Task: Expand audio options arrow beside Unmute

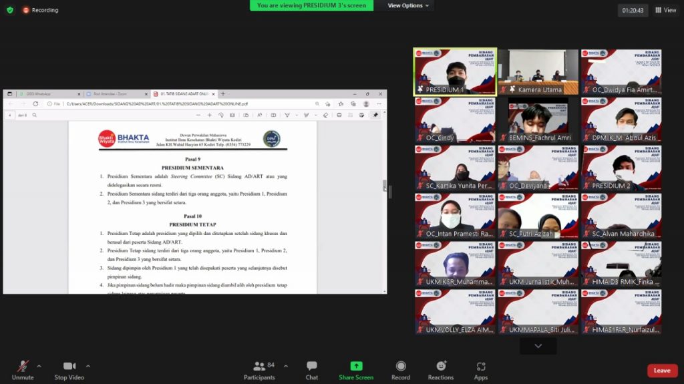Action: click(x=39, y=366)
